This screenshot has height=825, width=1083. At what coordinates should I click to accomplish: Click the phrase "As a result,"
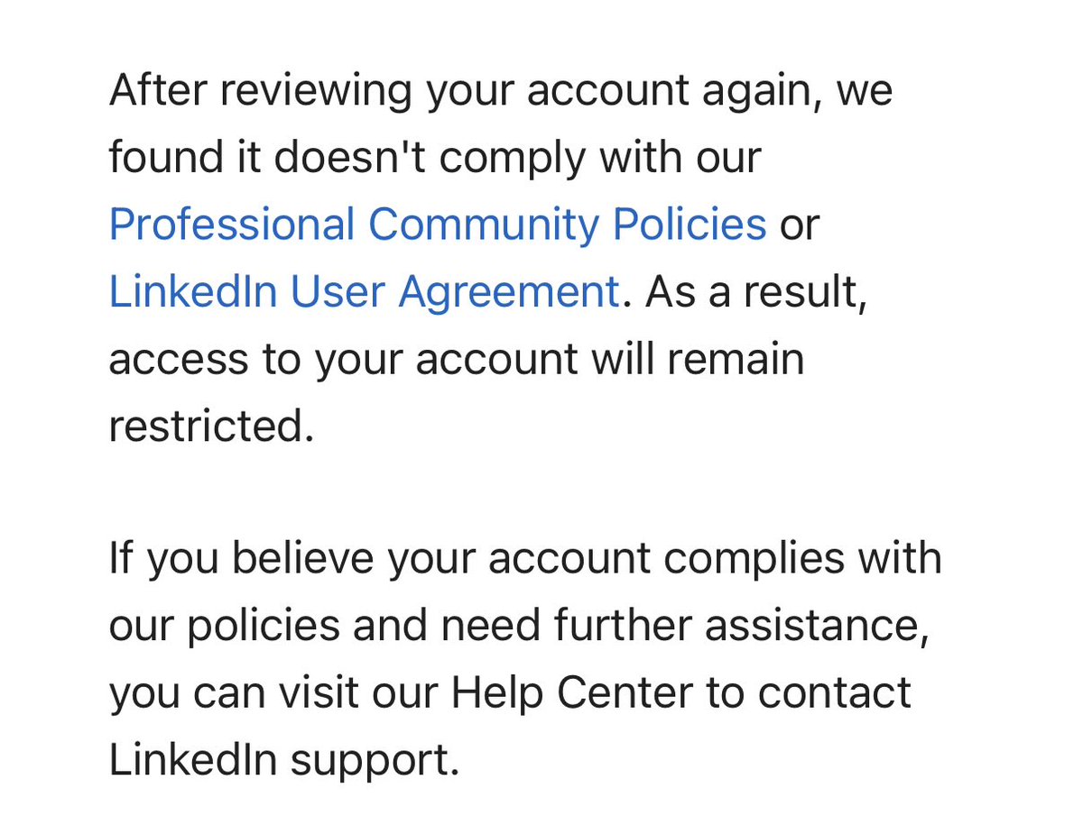[x=756, y=293]
